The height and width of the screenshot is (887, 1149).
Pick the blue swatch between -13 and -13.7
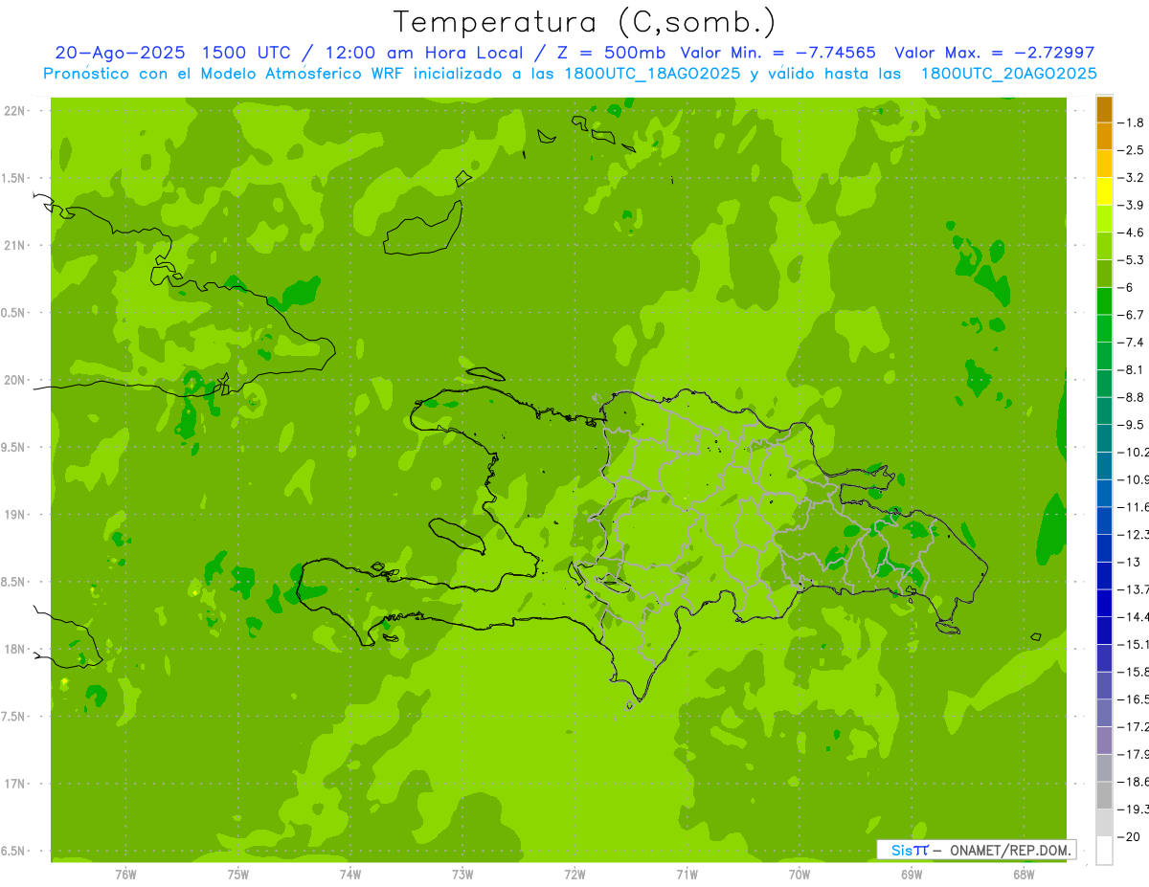[x=1104, y=575]
